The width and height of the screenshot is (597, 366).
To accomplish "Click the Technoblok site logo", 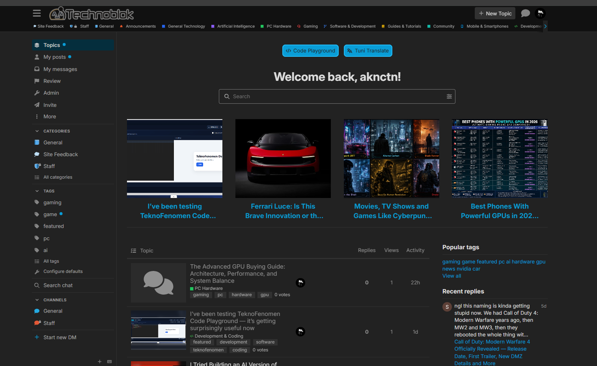I will tap(91, 14).
